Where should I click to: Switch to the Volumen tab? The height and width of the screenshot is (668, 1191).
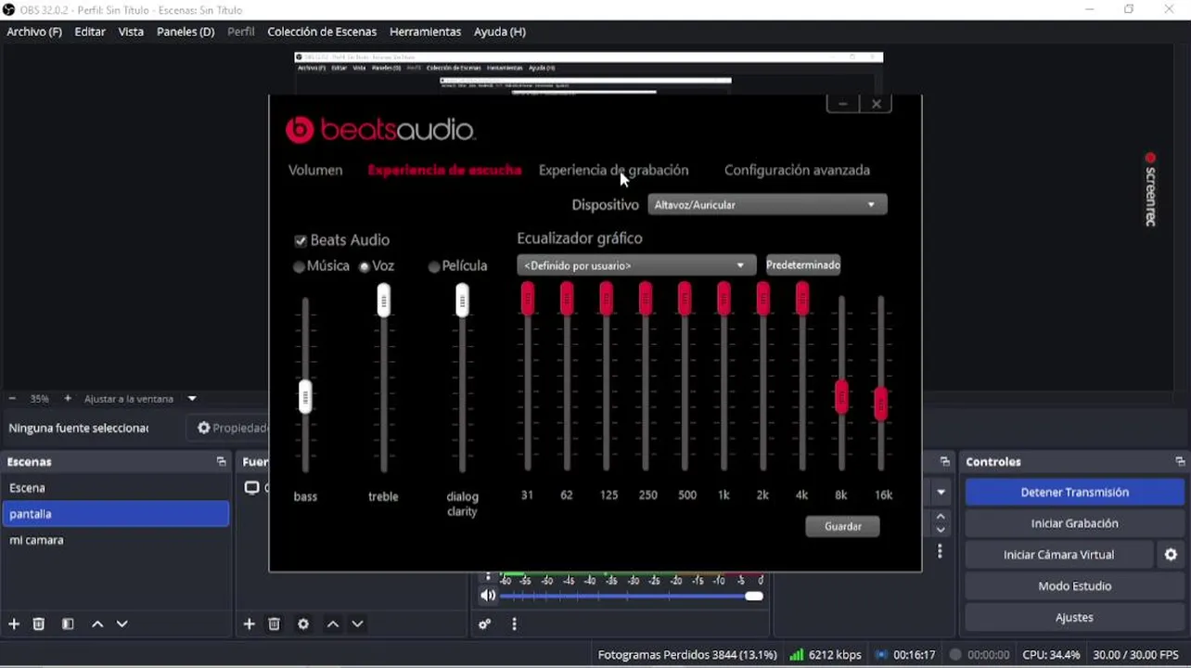(315, 171)
